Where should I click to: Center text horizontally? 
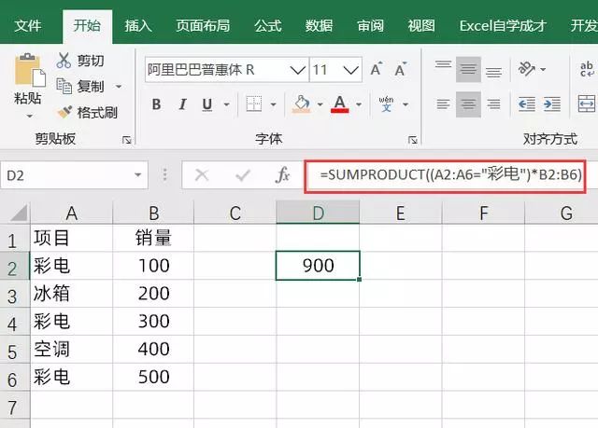click(468, 104)
